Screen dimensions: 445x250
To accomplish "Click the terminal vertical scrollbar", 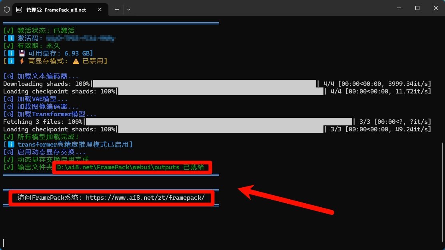I will [x=443, y=193].
